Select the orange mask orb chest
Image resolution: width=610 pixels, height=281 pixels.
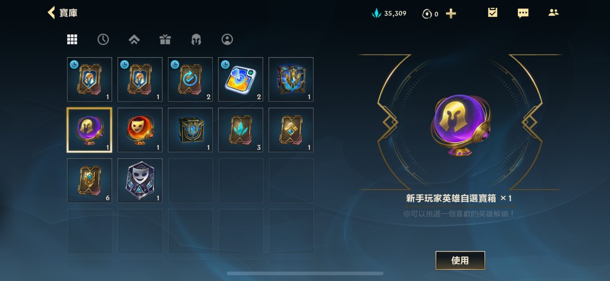point(140,130)
